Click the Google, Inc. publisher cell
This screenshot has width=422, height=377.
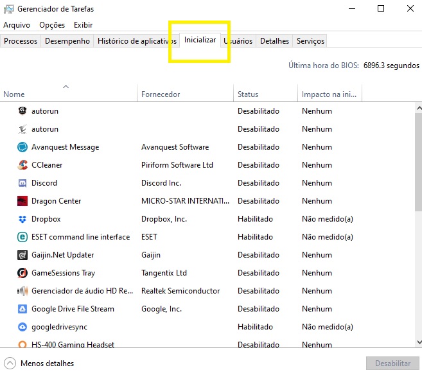(x=161, y=309)
